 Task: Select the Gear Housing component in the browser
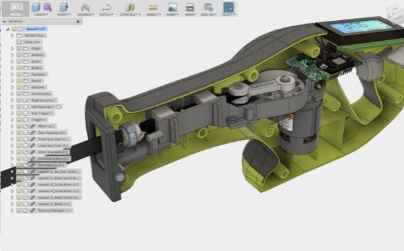point(52,133)
